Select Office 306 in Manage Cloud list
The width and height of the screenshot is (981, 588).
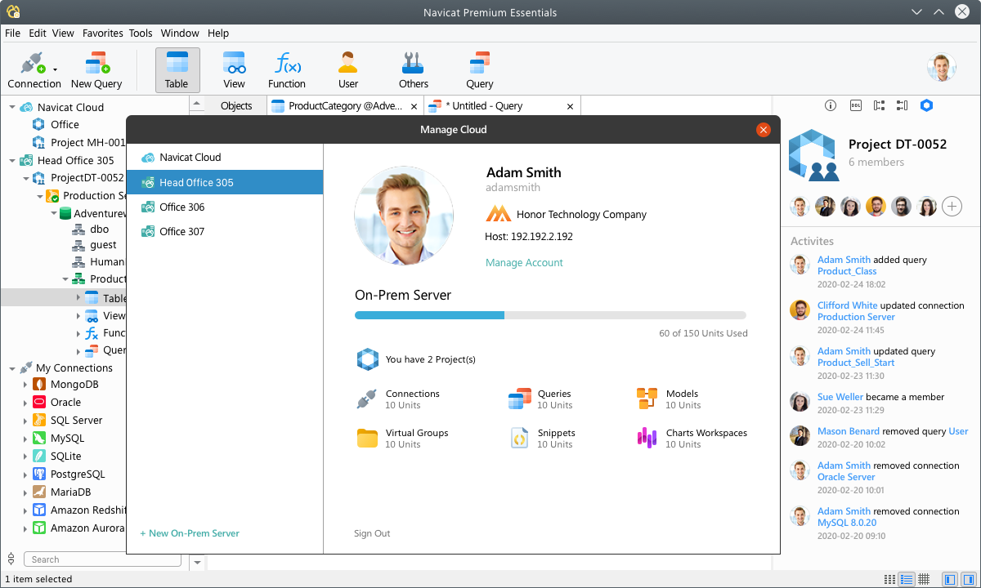[225, 207]
